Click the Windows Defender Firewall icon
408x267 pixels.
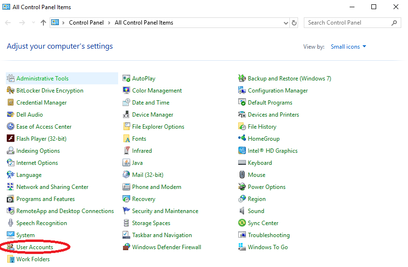[x=126, y=247]
